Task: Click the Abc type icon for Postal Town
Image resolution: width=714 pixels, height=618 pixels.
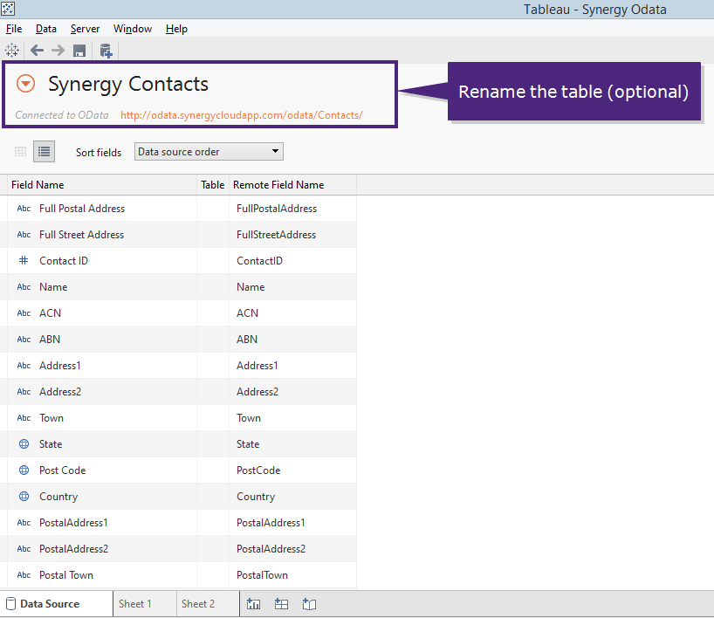Action: 24,575
